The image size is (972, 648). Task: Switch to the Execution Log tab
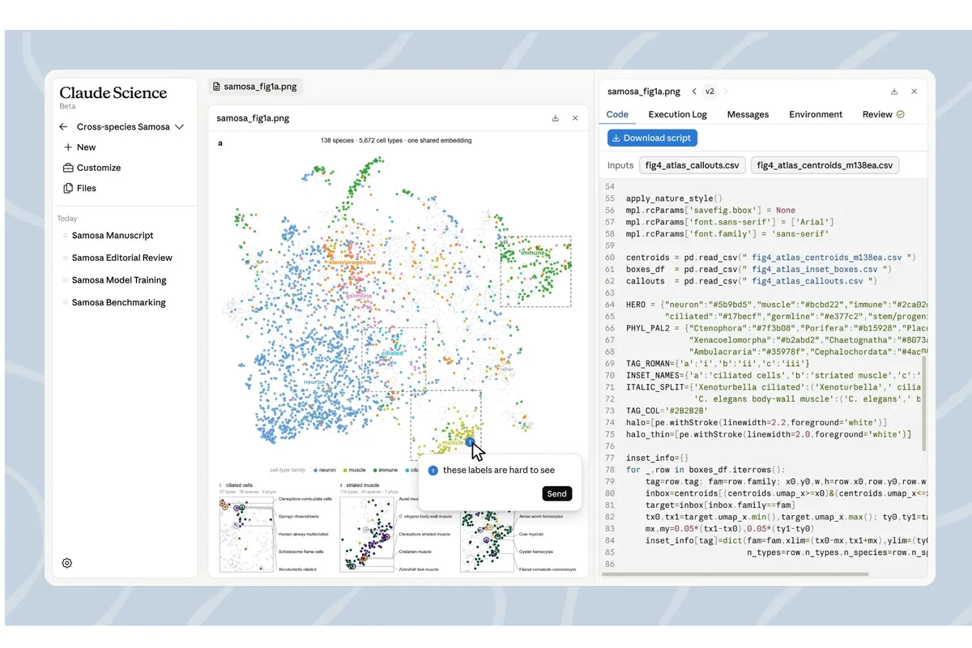[677, 114]
